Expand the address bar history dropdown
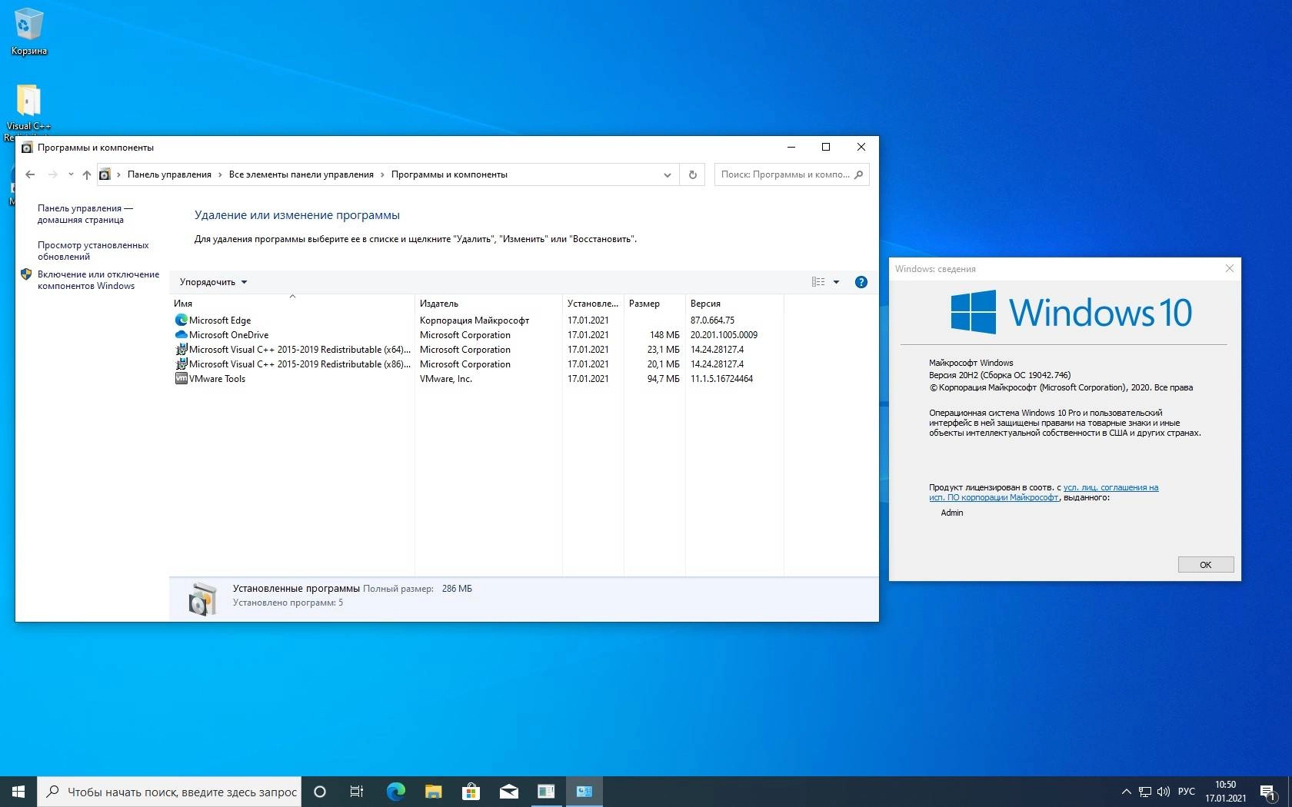The height and width of the screenshot is (807, 1292). point(667,174)
